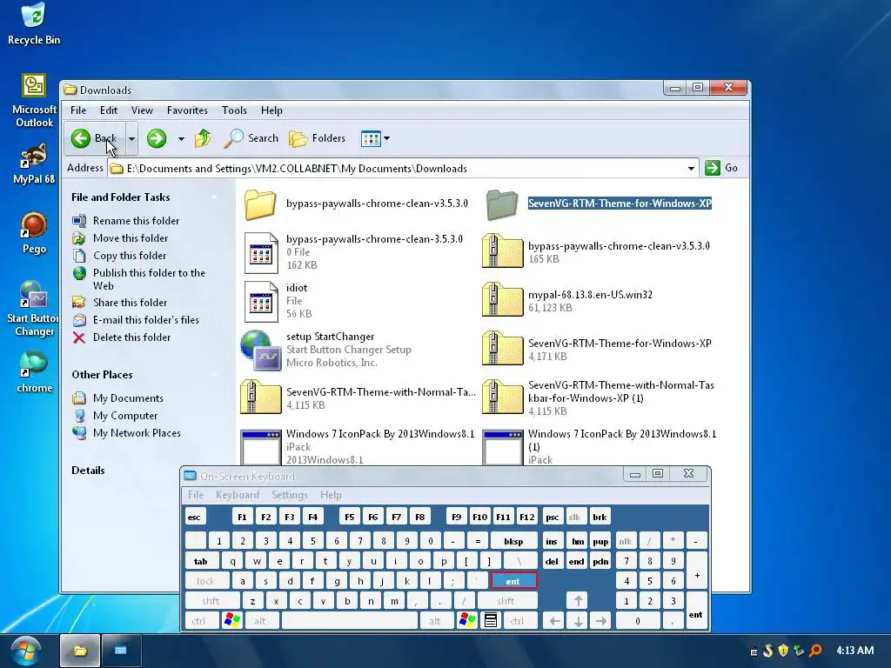Screen dimensions: 891x668
Task: Toggle the left alt key on keyboard
Action: pos(262,621)
